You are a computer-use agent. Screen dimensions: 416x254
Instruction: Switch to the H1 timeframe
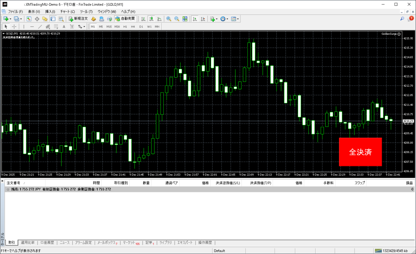(x=125, y=26)
